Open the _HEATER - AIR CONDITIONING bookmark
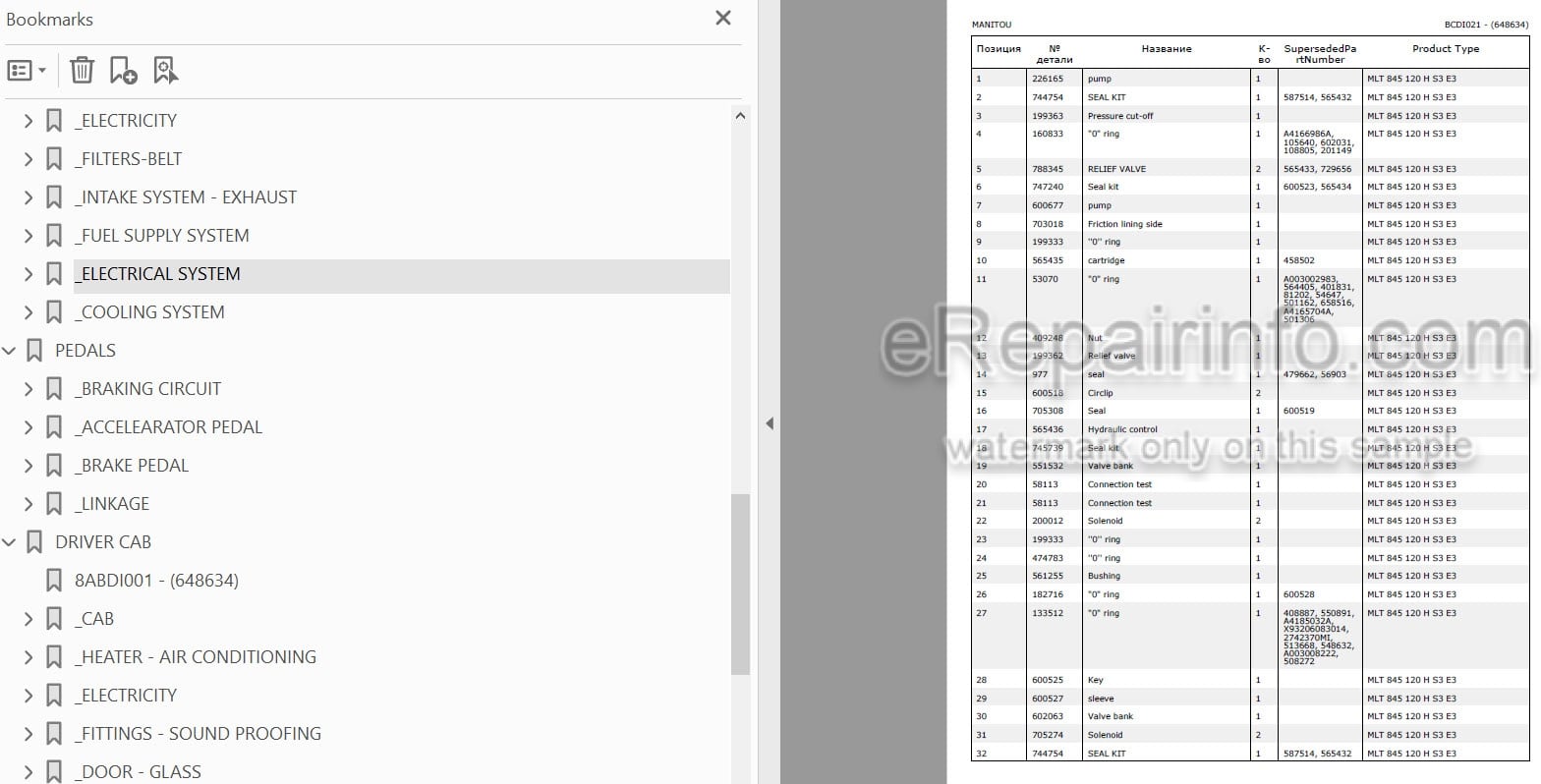 pyautogui.click(x=196, y=657)
